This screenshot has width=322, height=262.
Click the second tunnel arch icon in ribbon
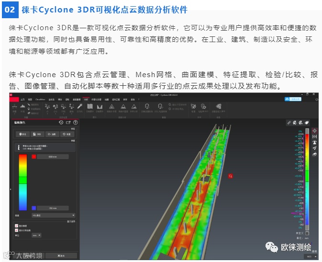pos(160,106)
